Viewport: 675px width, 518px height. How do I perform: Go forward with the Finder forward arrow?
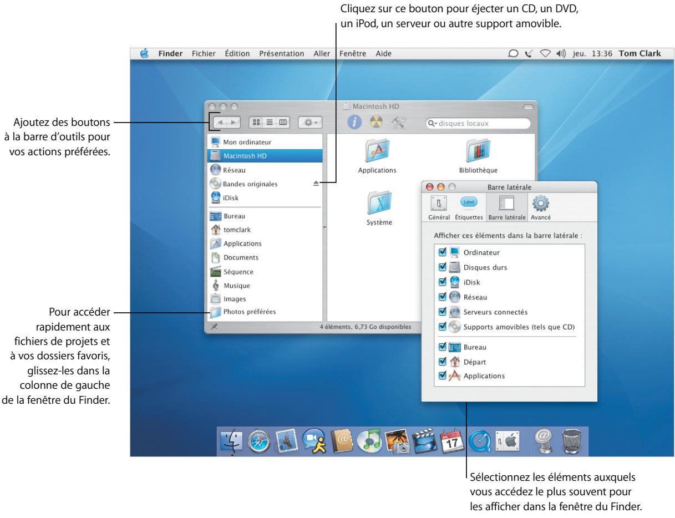(x=235, y=121)
